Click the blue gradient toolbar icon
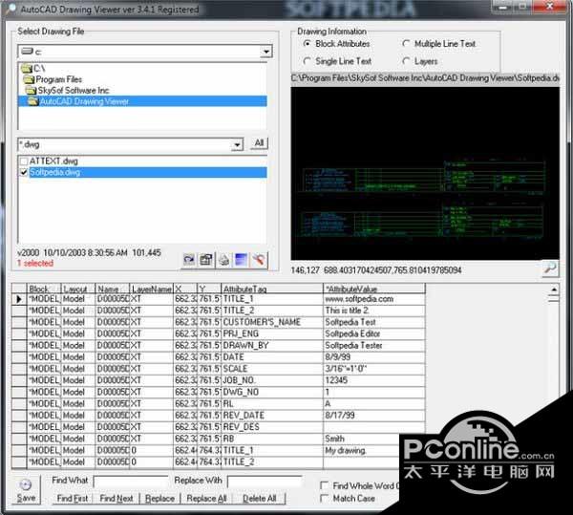Screen dimensions: 573x515 (x=242, y=260)
